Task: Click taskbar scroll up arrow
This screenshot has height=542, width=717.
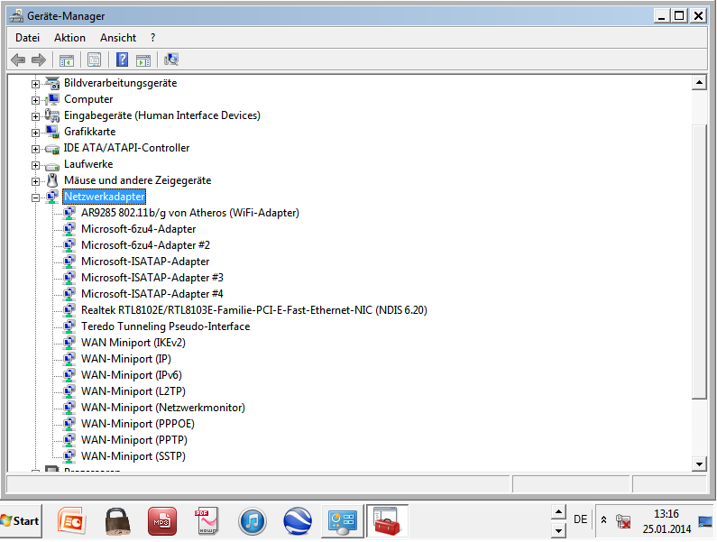Action: click(x=558, y=512)
